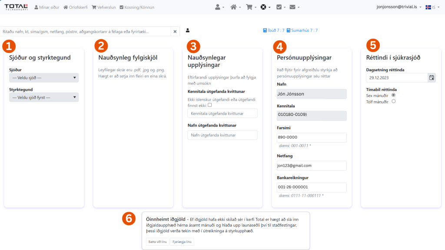Expand the Sjóður dropdown

click(43, 78)
